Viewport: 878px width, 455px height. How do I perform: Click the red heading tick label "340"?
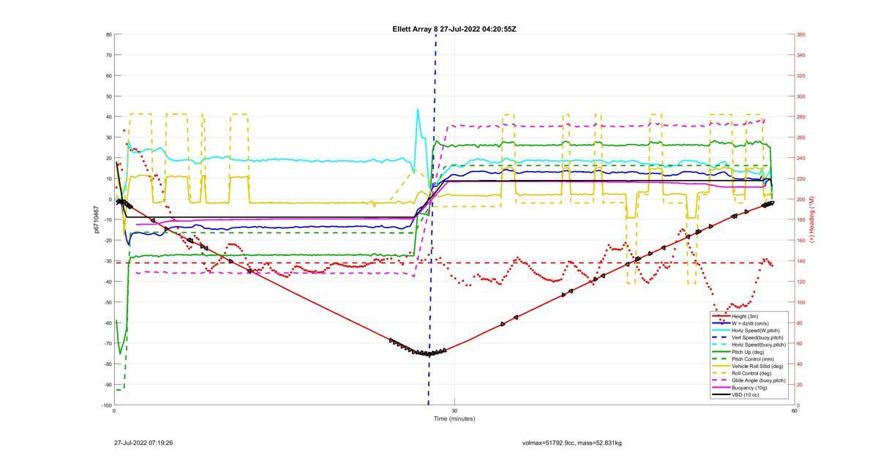coord(800,55)
